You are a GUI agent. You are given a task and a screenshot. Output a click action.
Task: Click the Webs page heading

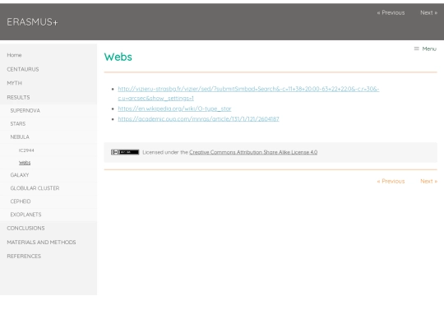[118, 57]
